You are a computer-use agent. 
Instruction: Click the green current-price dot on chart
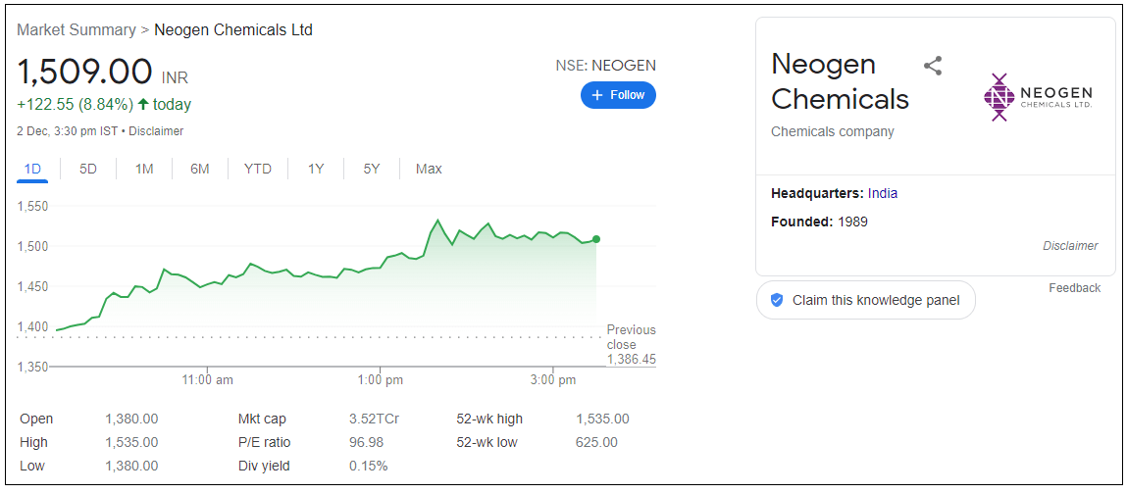click(595, 239)
